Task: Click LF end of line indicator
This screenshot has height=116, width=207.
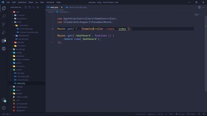Action: pyautogui.click(x=166, y=114)
